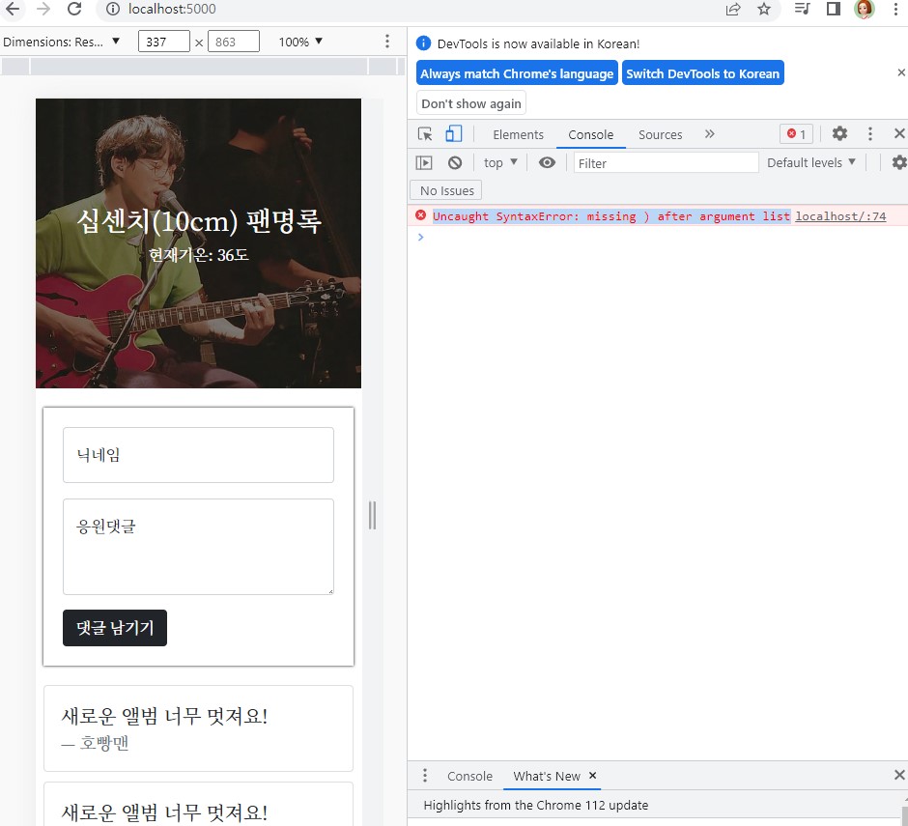Open console settings gear

pos(899,162)
